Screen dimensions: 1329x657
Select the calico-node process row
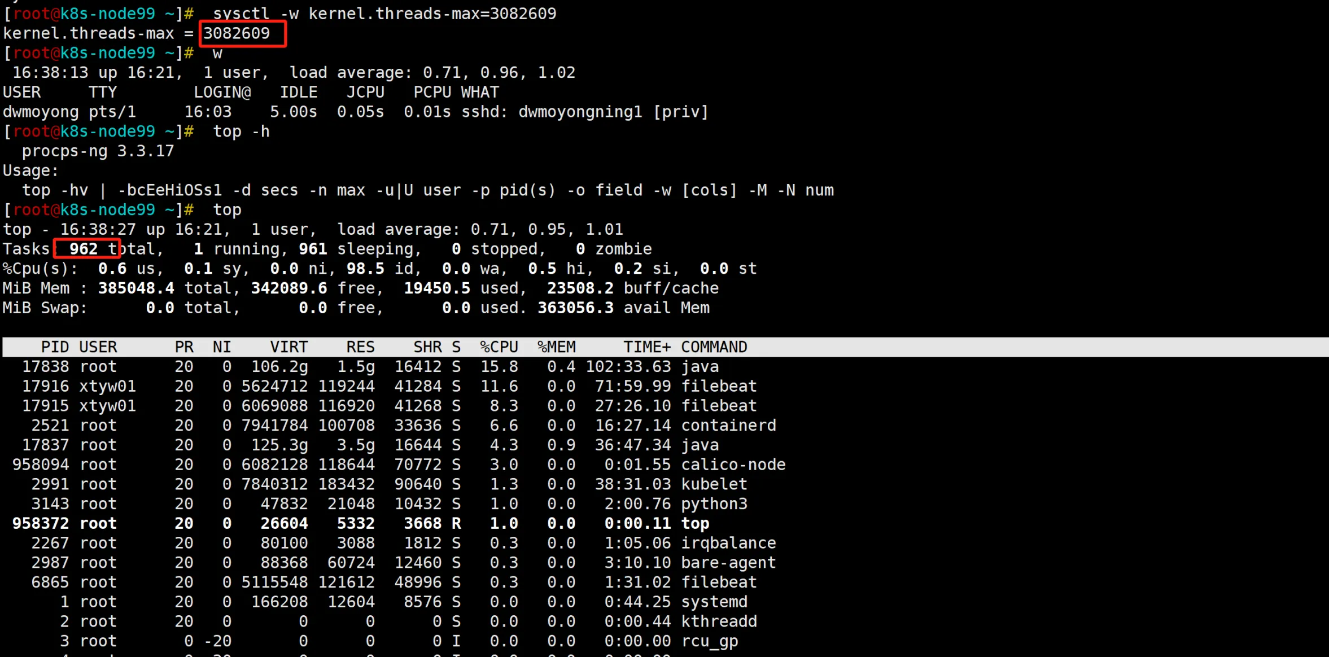[733, 465]
